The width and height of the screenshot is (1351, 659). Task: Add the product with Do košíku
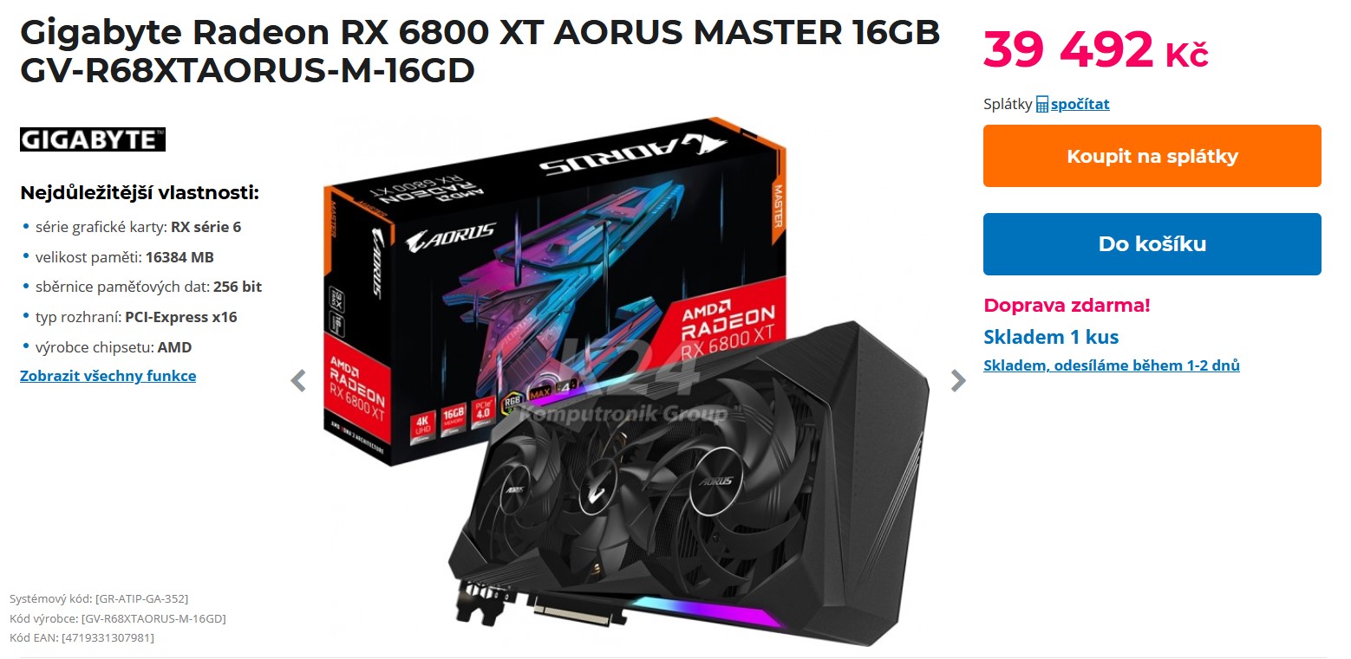pyautogui.click(x=1152, y=244)
